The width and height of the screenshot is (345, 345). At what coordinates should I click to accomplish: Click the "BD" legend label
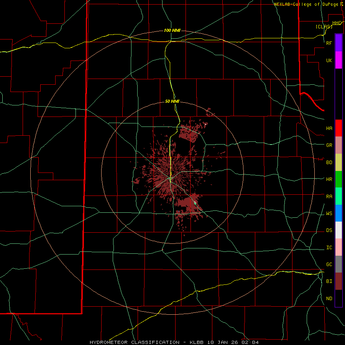coord(329,163)
